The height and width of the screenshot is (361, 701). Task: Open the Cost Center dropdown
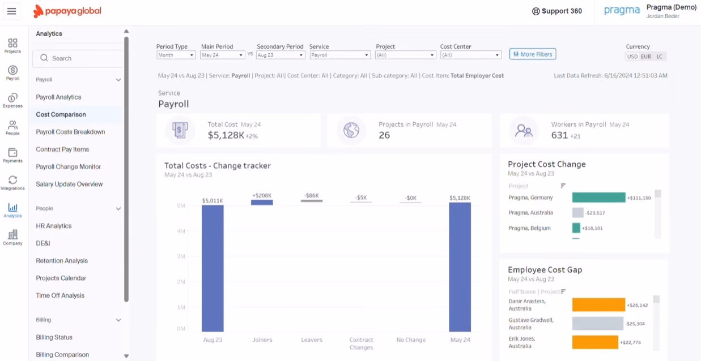coord(471,55)
